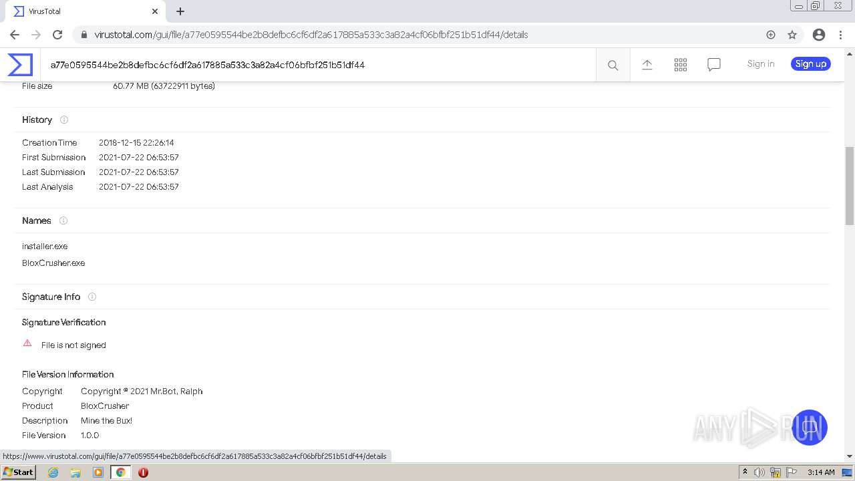
Task: Close the VirusTotal tab
Action: pos(155,11)
